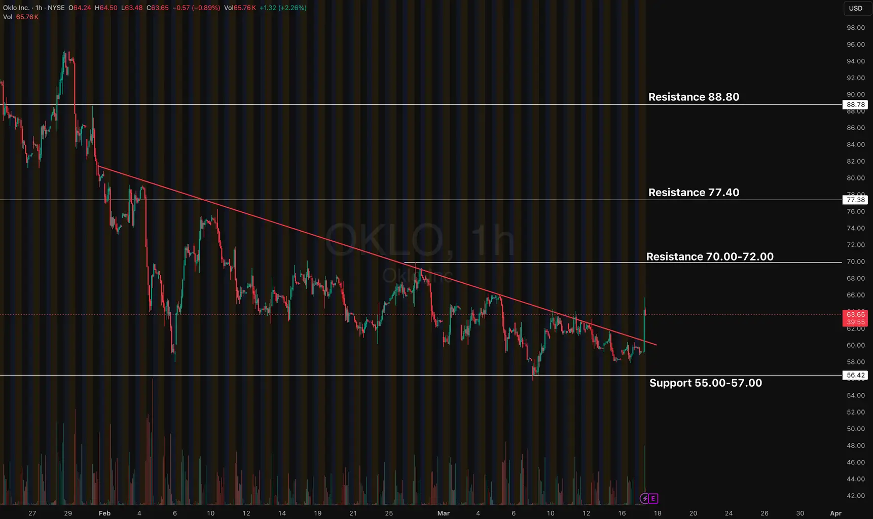
Task: Click the 70.00 tick on price scale
Action: [855, 262]
